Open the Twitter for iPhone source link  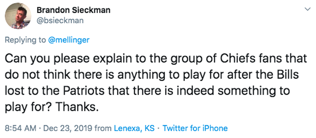click(x=195, y=128)
